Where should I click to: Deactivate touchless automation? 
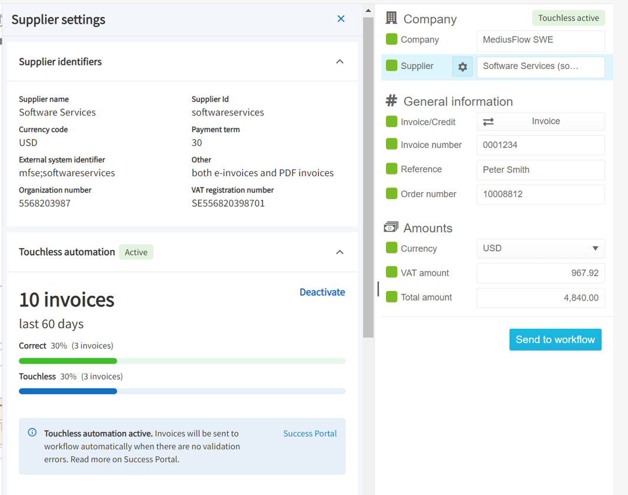[322, 292]
